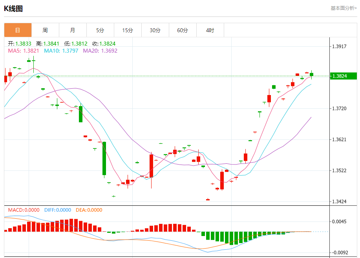
Task: Click the MA10 indicator label
Action: click(61, 51)
